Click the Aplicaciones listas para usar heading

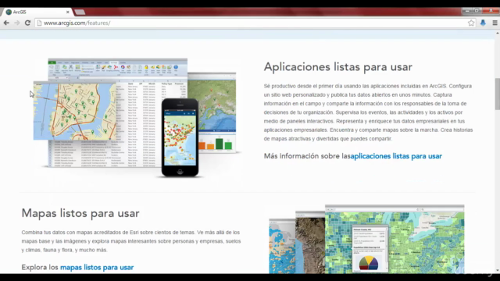[338, 67]
